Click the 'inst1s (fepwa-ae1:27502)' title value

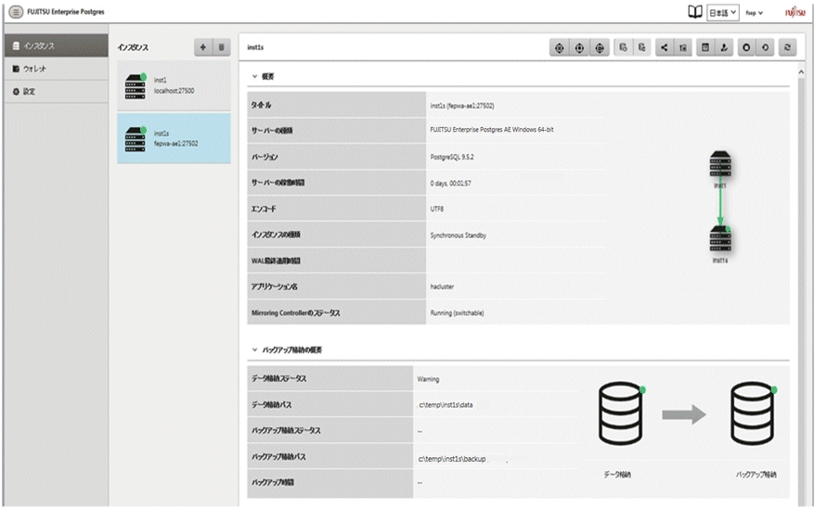(x=462, y=106)
